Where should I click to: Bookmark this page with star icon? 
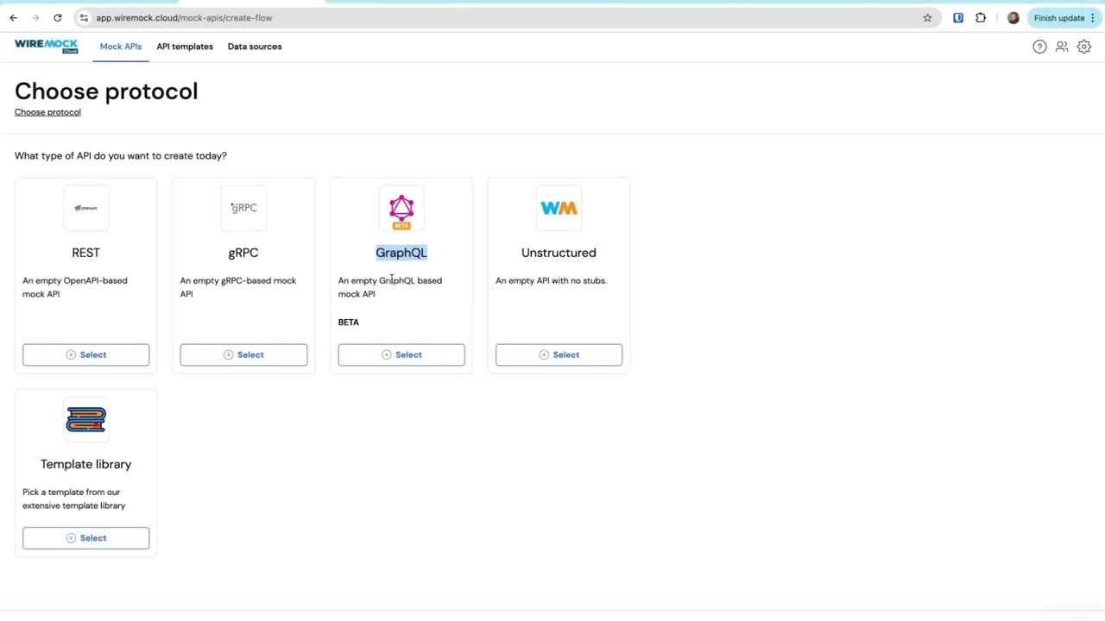tap(927, 17)
